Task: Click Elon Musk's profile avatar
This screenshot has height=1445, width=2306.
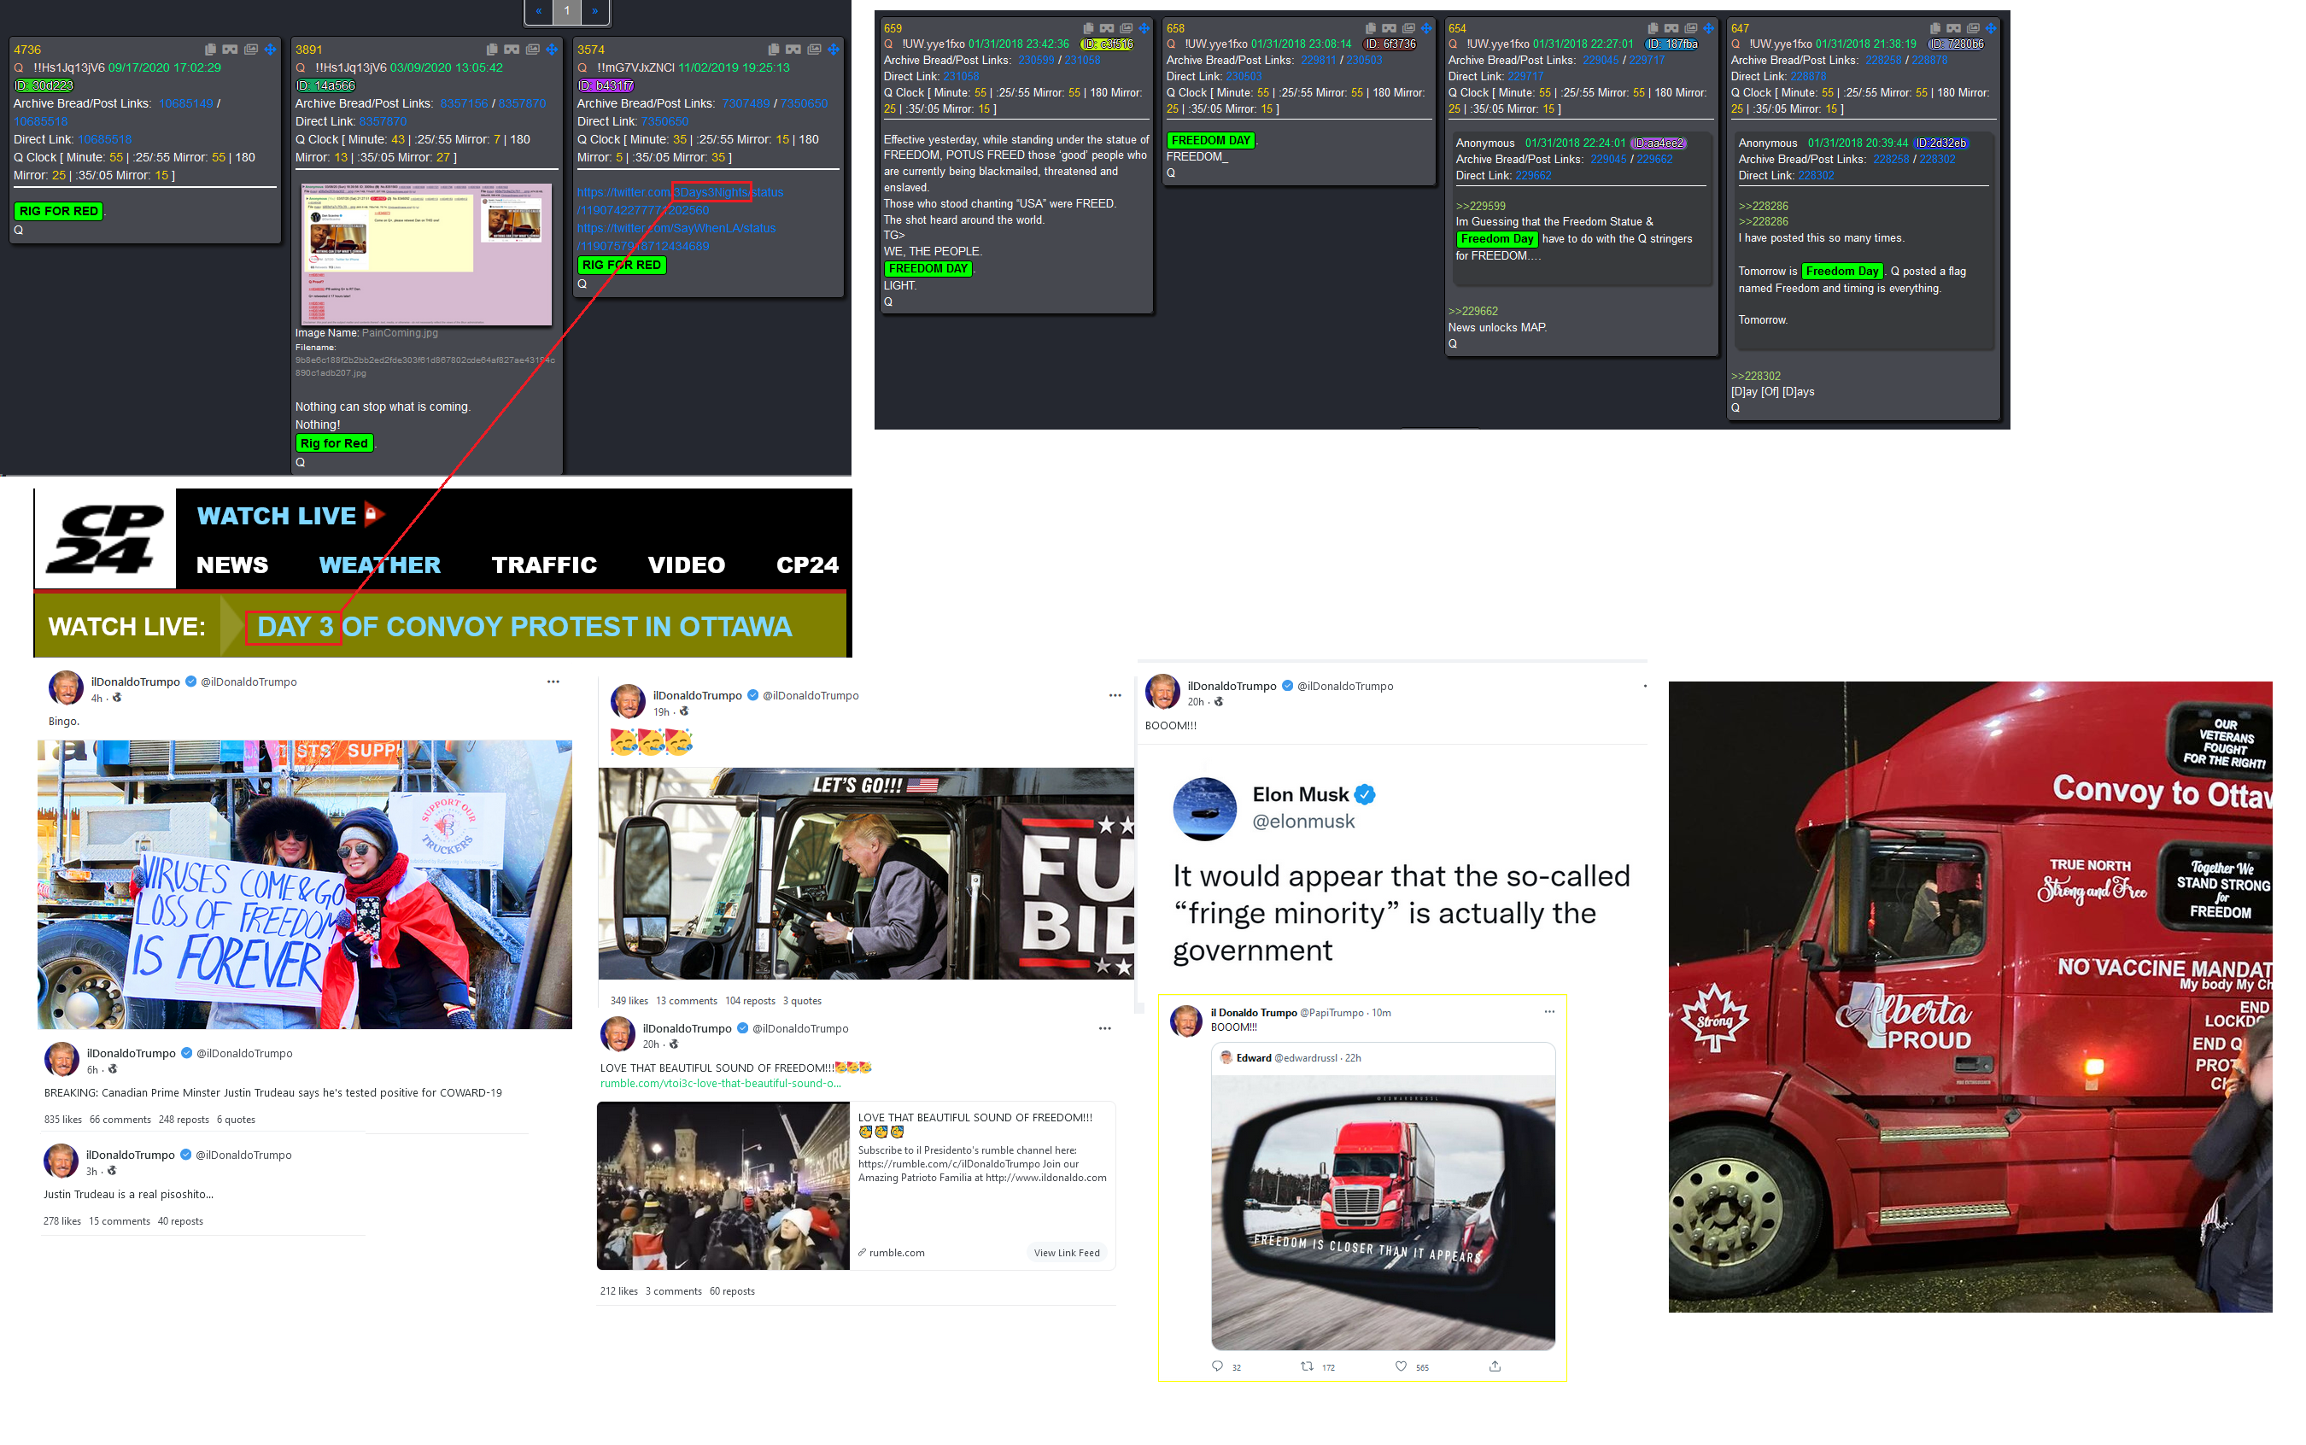Action: 1205,810
